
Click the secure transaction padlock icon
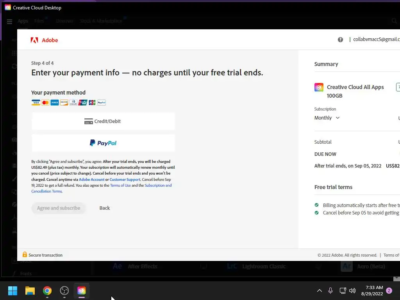(x=25, y=254)
